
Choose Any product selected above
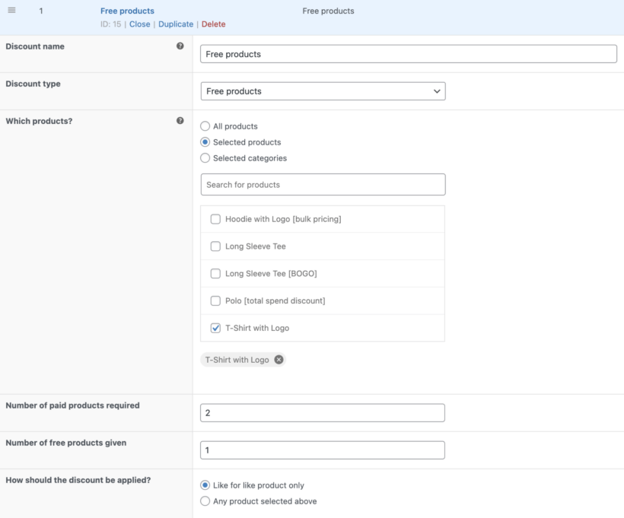(x=203, y=501)
